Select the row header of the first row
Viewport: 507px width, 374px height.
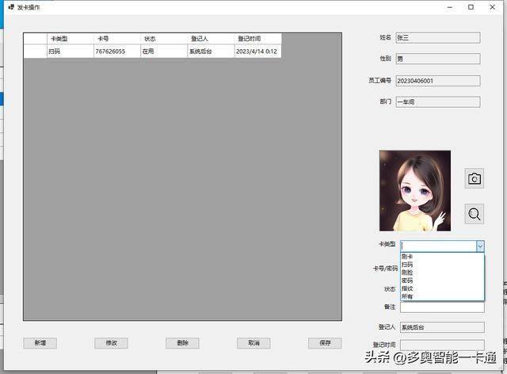(x=35, y=52)
